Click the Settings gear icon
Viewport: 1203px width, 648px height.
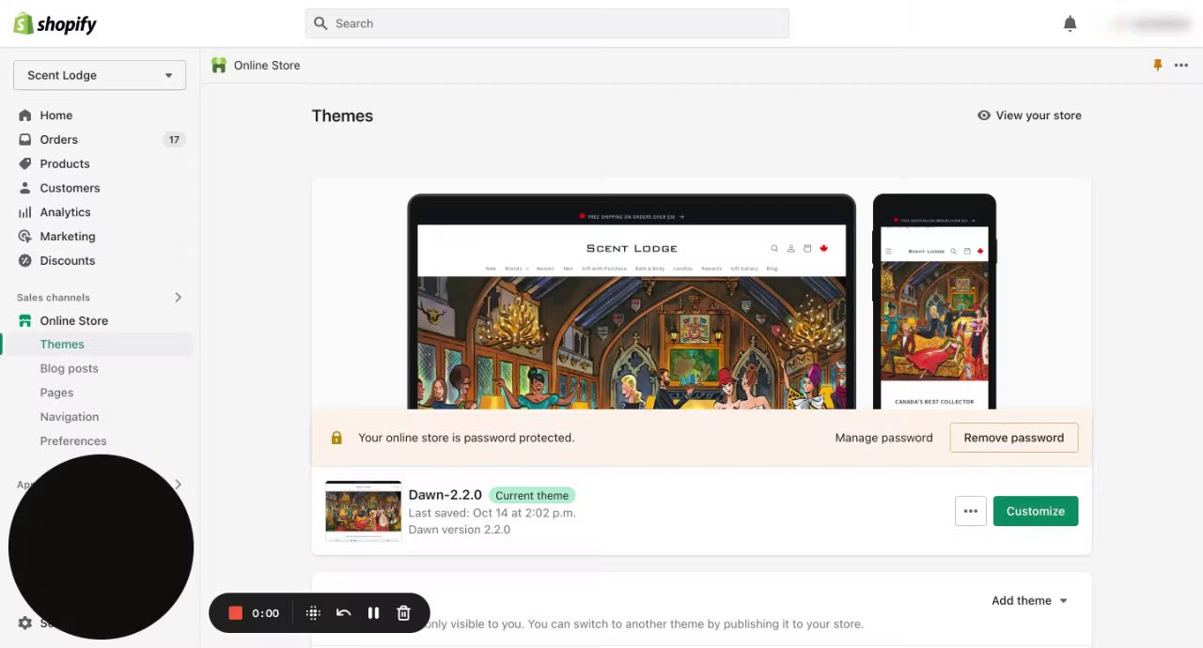24,624
